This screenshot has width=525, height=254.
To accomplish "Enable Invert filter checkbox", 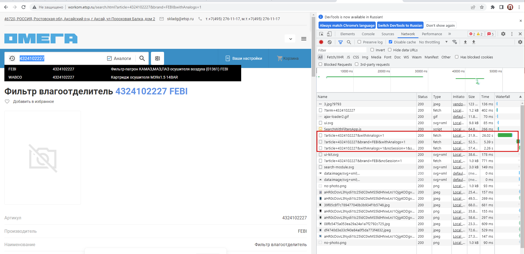I will coord(372,50).
